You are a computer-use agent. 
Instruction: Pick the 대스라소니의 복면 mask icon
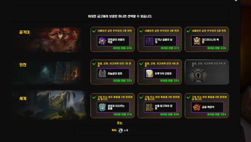point(197,41)
